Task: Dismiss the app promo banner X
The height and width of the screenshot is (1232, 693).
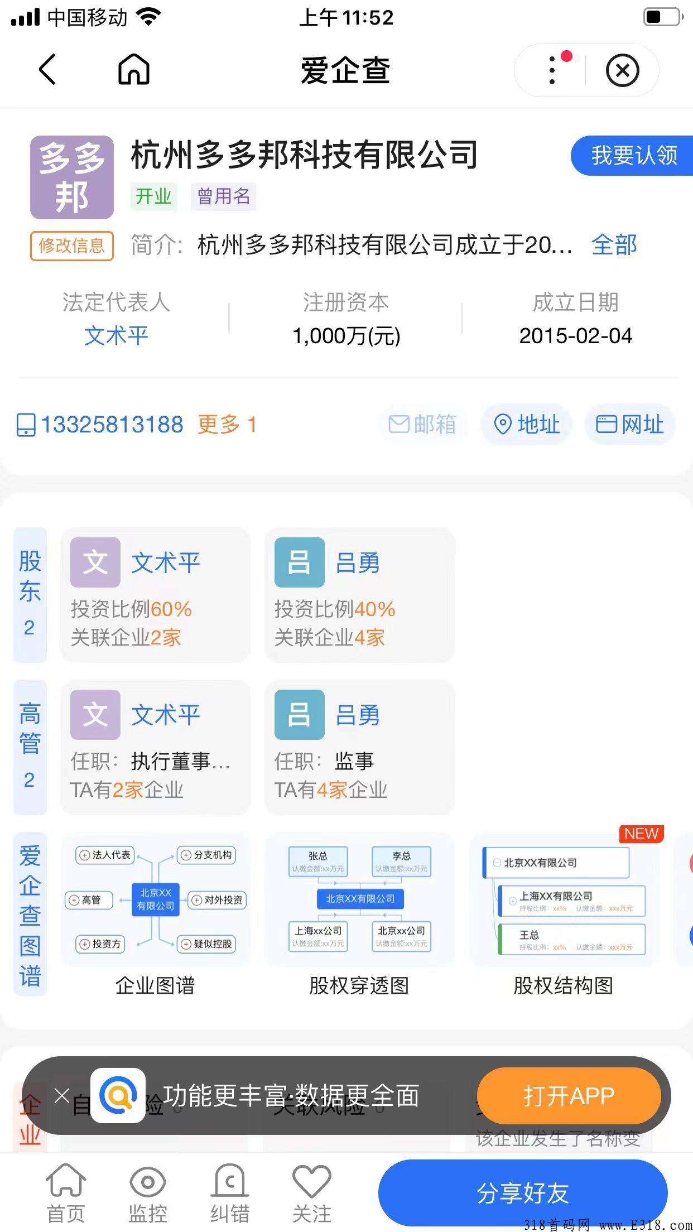Action: pyautogui.click(x=62, y=1095)
